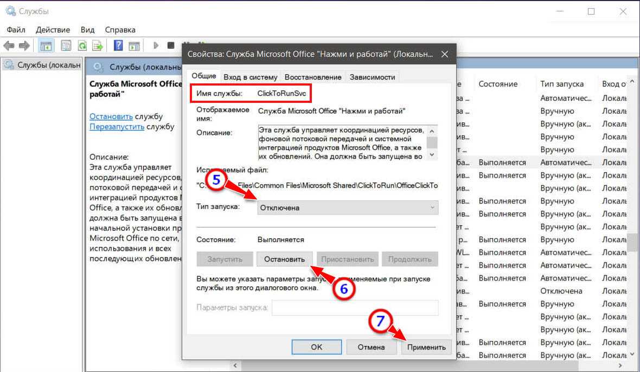Switch to the "Восстановление" tab

pyautogui.click(x=313, y=77)
